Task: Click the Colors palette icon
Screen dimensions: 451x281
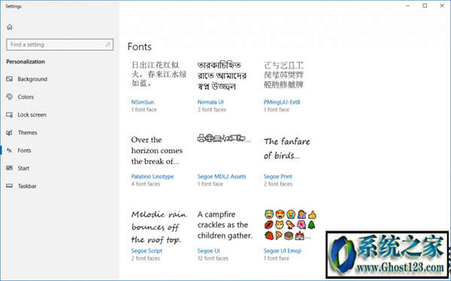Action: [10, 97]
